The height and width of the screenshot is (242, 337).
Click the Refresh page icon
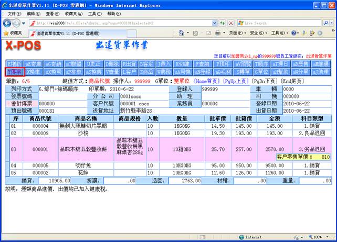222,23
